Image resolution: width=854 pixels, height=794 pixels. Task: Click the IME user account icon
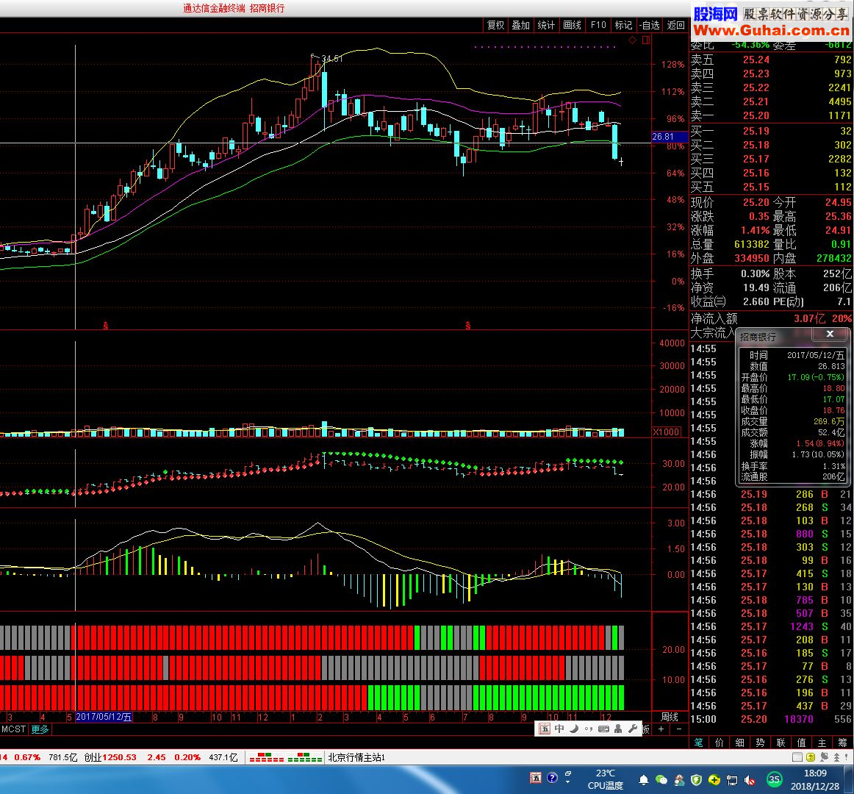[618, 729]
